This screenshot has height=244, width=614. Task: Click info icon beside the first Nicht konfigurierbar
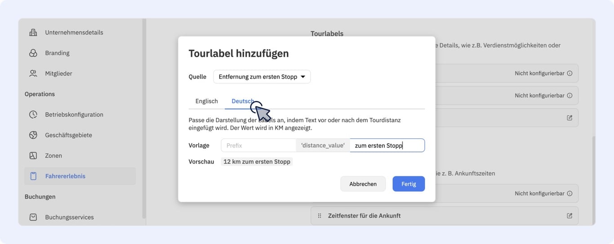click(x=570, y=73)
